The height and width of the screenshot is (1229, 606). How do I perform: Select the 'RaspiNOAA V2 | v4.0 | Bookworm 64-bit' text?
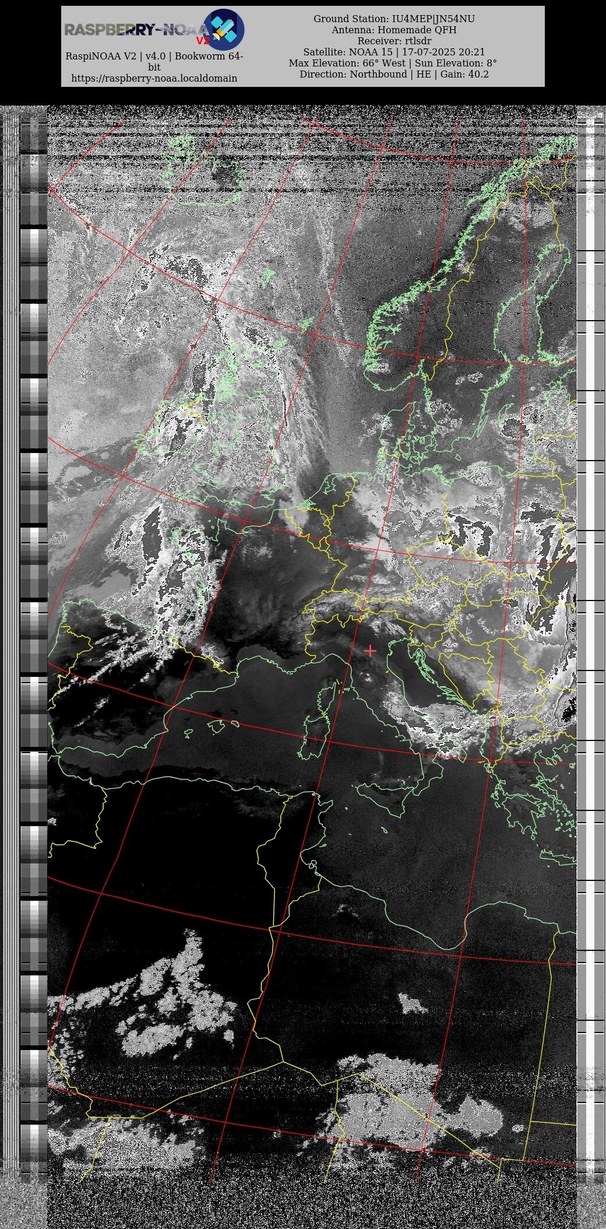click(x=154, y=61)
